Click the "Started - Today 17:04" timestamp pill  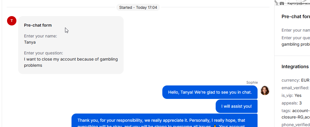(138, 8)
